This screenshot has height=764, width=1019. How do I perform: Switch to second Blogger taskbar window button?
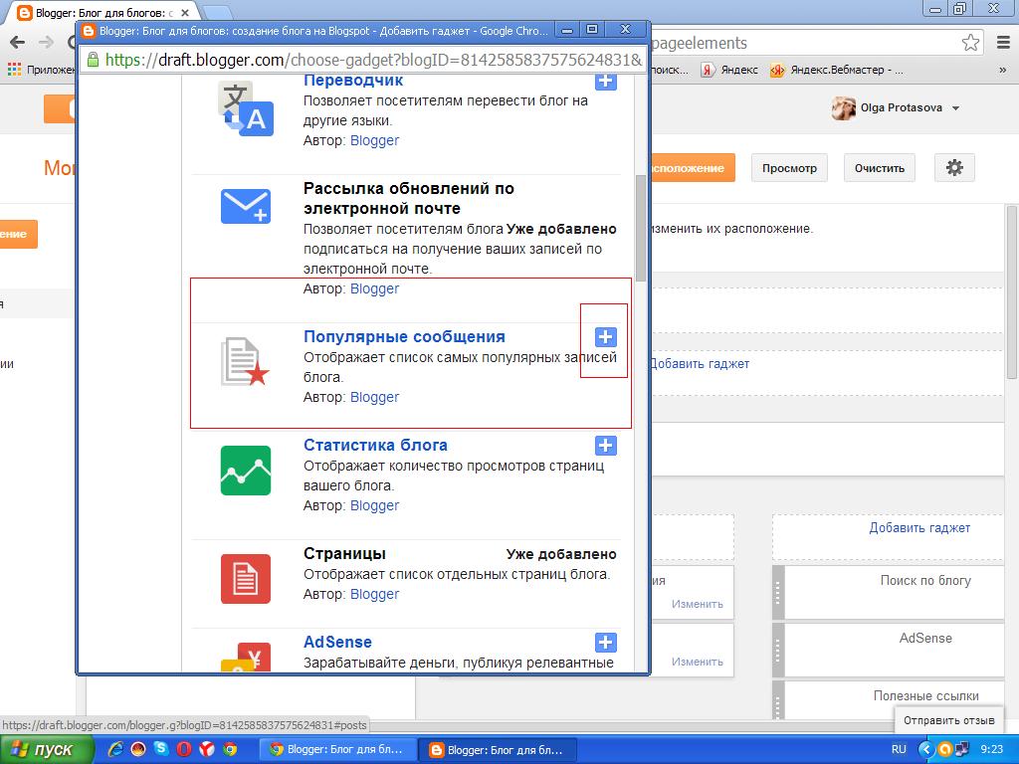tap(498, 750)
